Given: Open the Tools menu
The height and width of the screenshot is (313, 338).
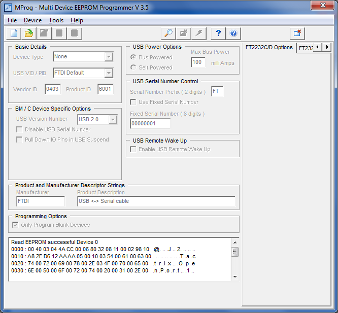Looking at the screenshot, I should pyautogui.click(x=56, y=20).
